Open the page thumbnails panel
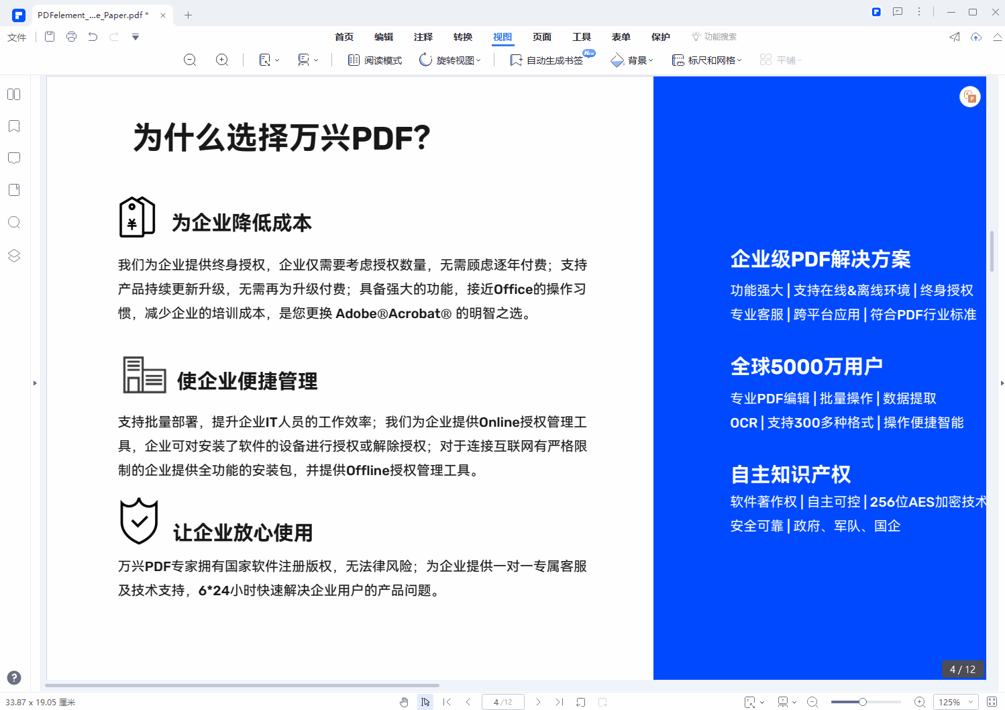This screenshot has height=710, width=1005. [13, 94]
